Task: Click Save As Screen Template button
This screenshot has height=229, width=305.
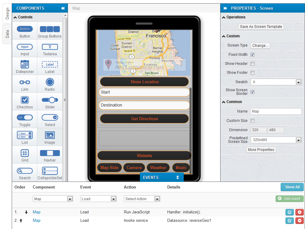Action: (x=261, y=27)
